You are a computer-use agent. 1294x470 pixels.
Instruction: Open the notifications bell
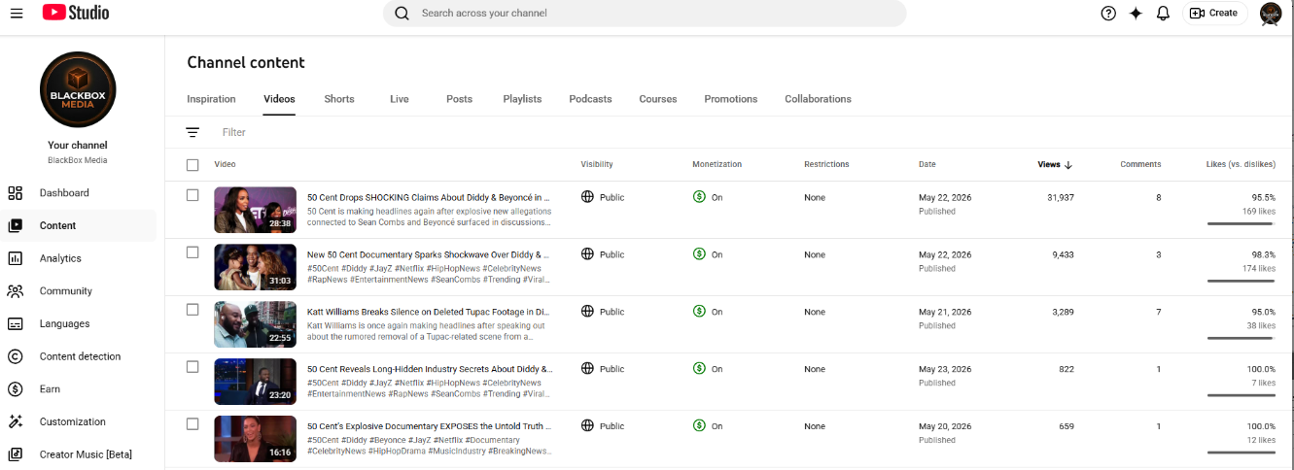(x=1163, y=13)
